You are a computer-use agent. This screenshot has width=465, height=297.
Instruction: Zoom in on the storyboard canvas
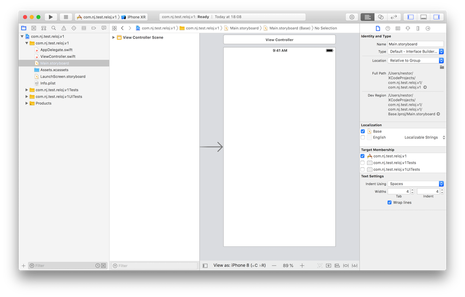[x=302, y=265]
